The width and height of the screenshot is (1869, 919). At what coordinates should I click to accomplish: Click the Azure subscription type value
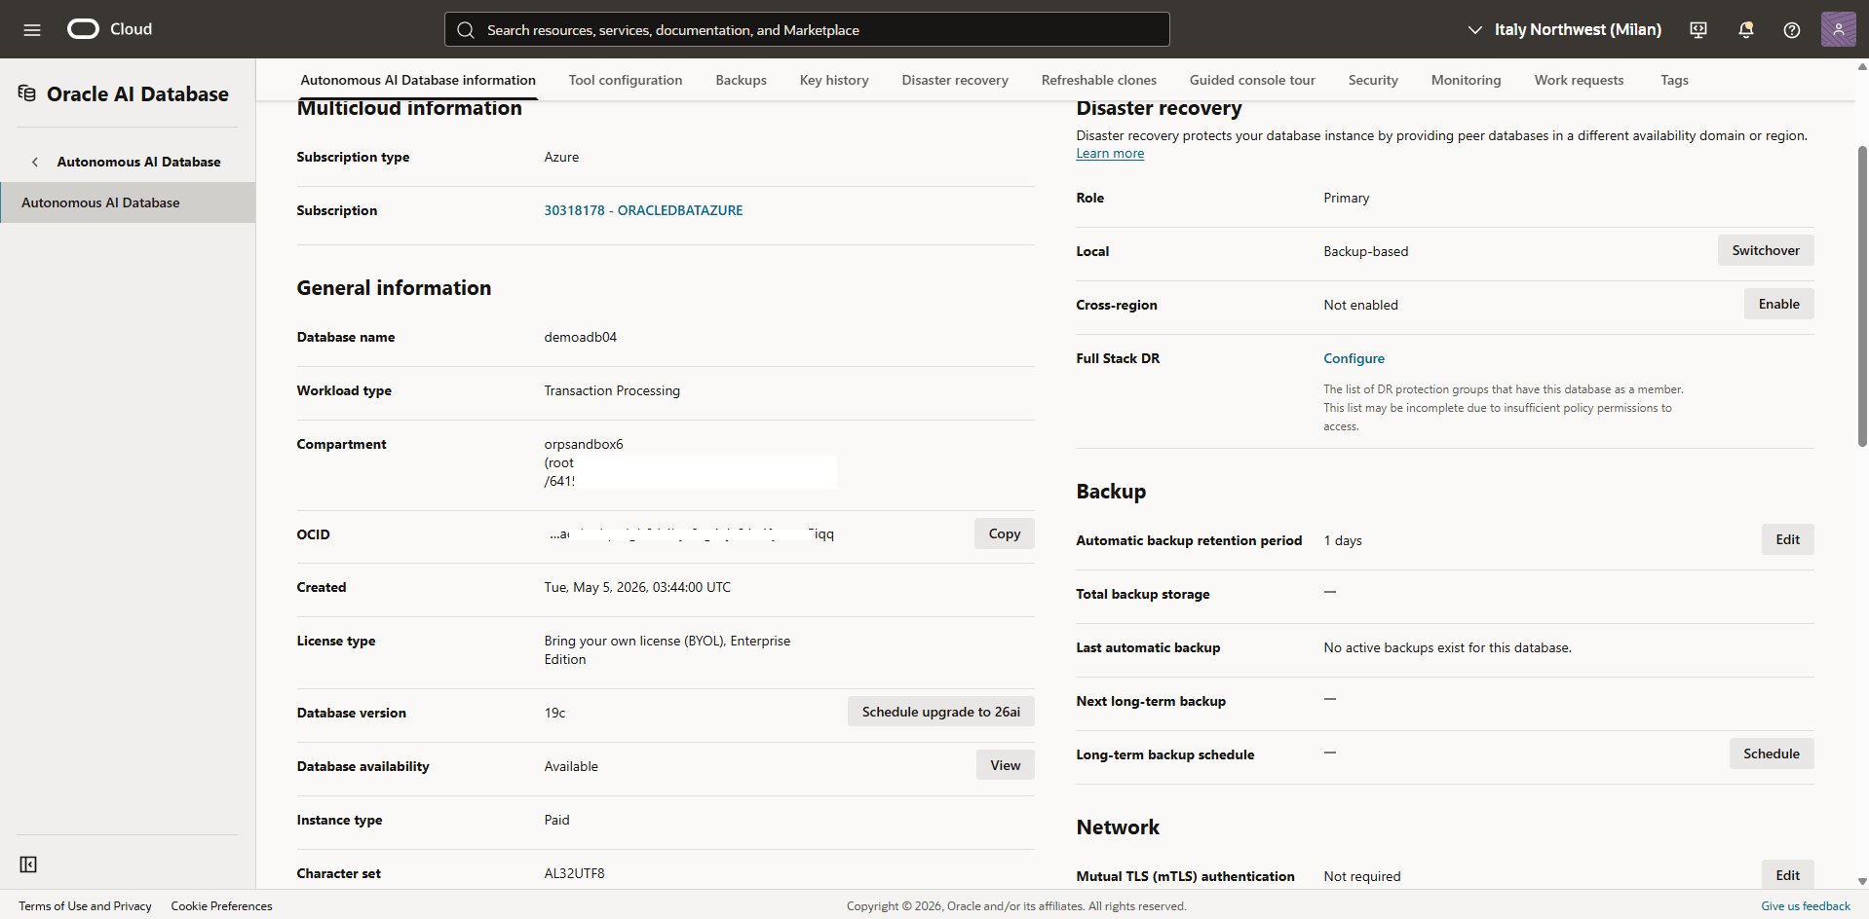coord(561,157)
